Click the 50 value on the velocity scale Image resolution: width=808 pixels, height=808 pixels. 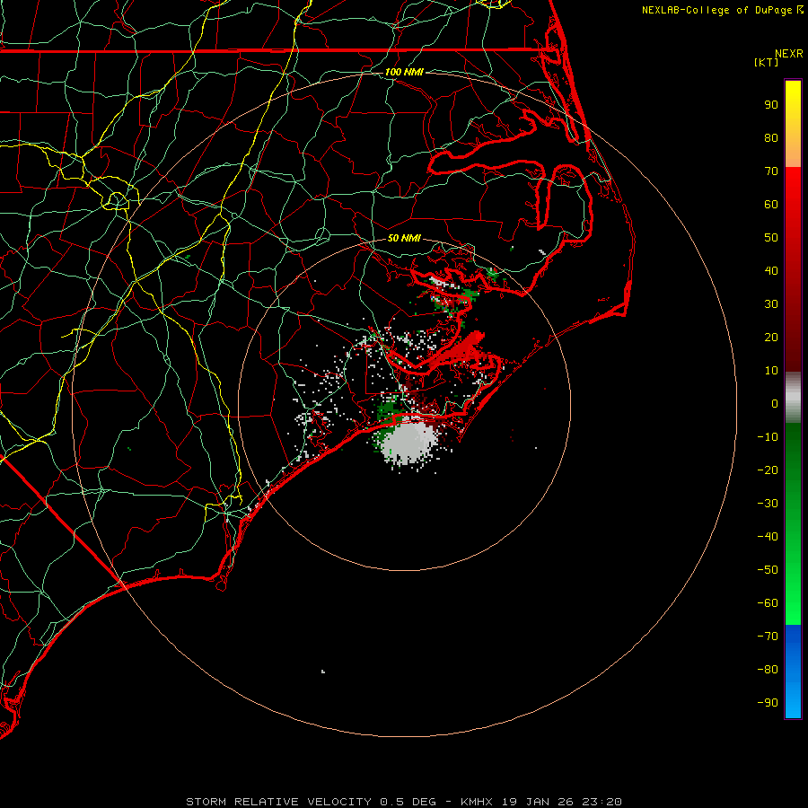771,238
